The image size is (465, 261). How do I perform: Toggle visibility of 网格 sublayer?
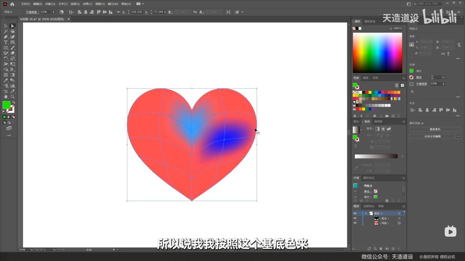pyautogui.click(x=355, y=223)
